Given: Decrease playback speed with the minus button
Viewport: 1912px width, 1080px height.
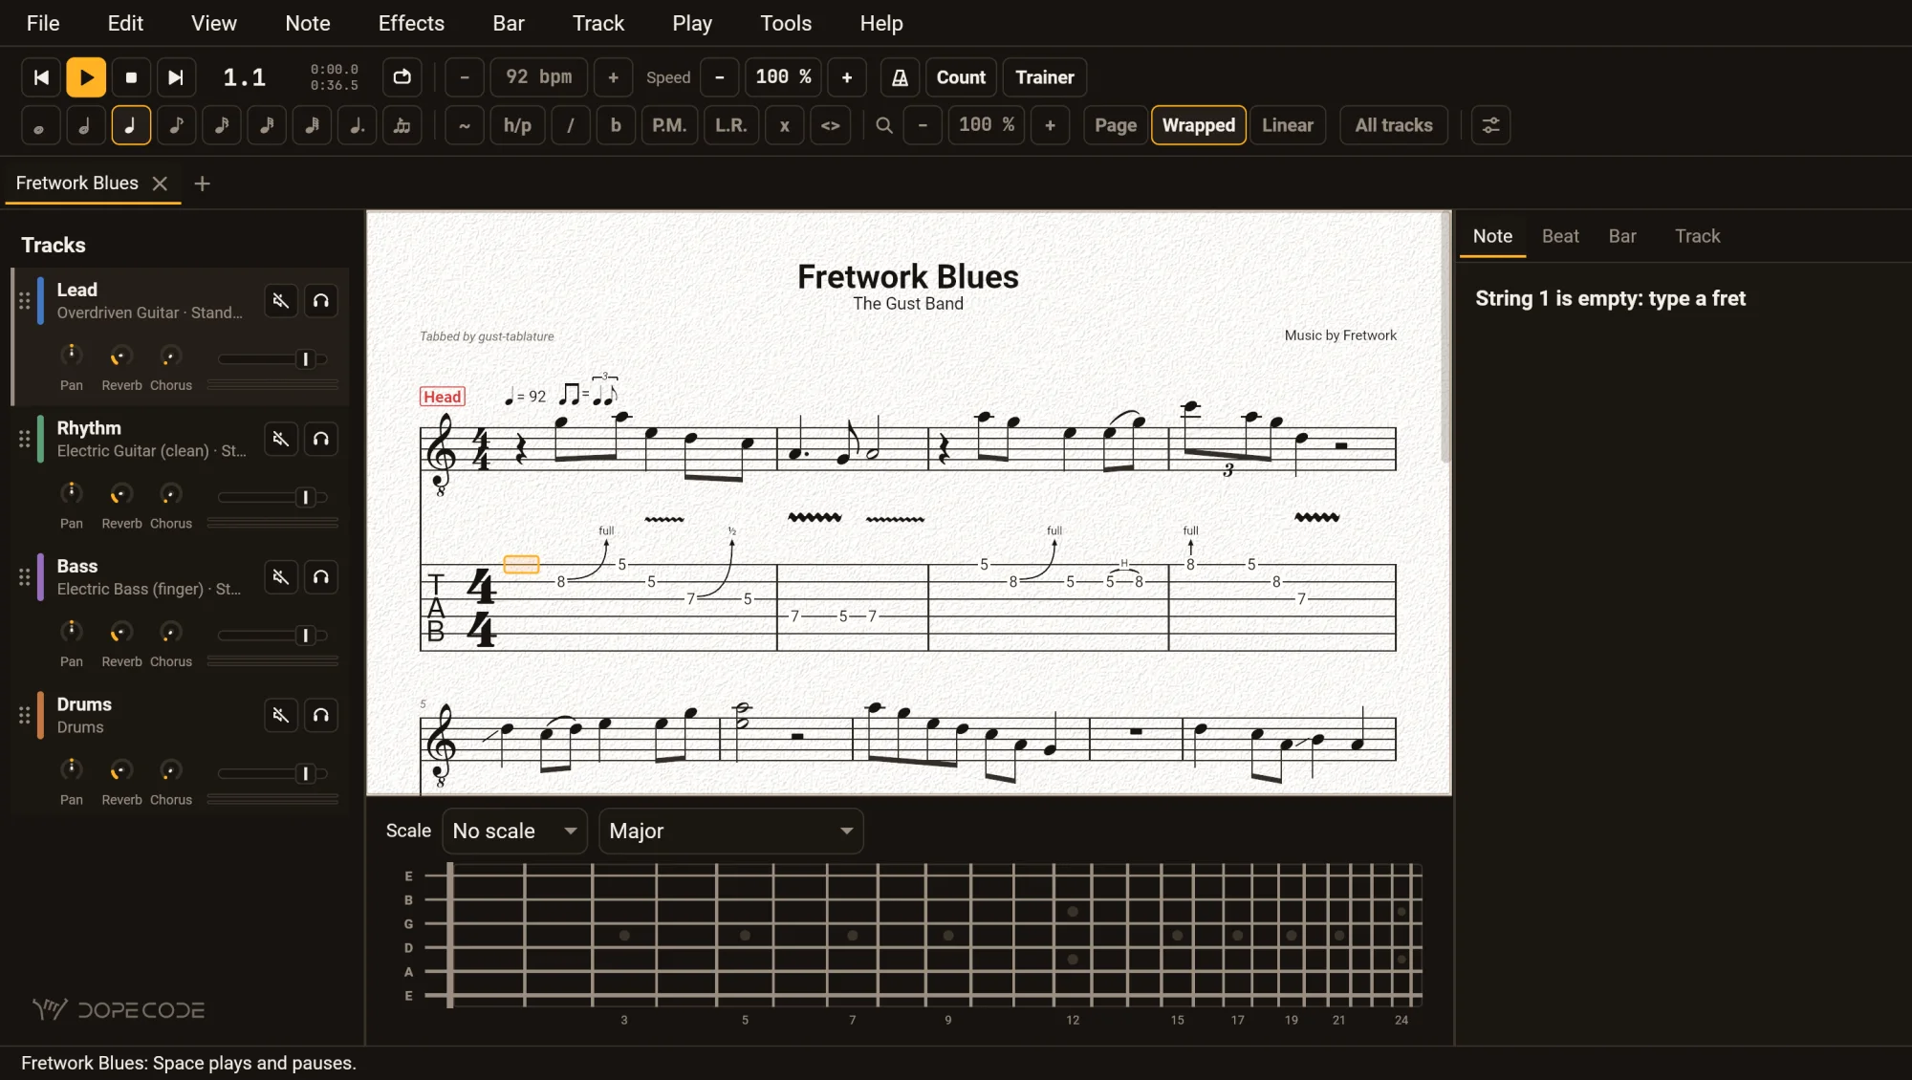Looking at the screenshot, I should click(x=720, y=77).
